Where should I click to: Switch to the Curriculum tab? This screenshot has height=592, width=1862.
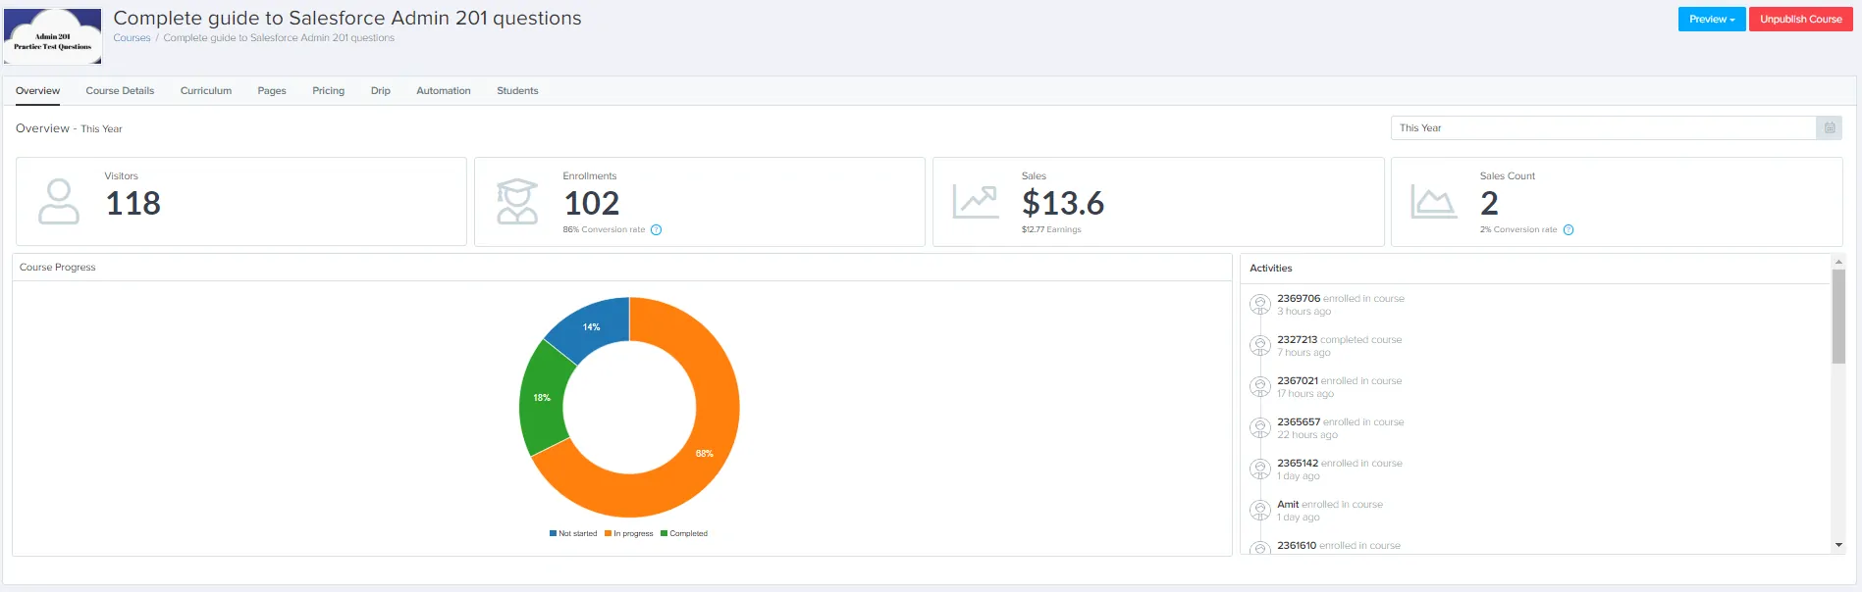206,91
